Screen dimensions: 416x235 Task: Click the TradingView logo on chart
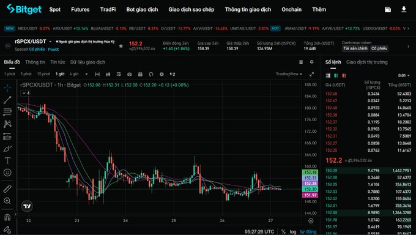click(27, 206)
